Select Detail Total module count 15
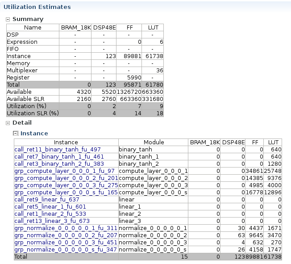 click(184, 257)
